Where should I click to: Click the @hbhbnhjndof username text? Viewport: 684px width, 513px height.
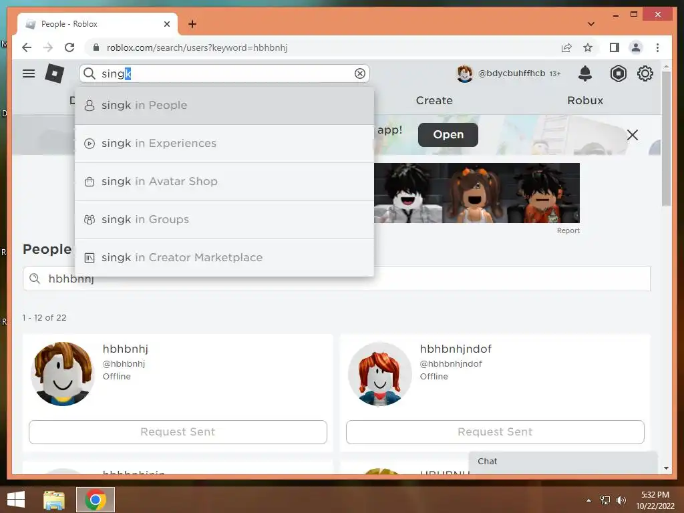tap(451, 364)
